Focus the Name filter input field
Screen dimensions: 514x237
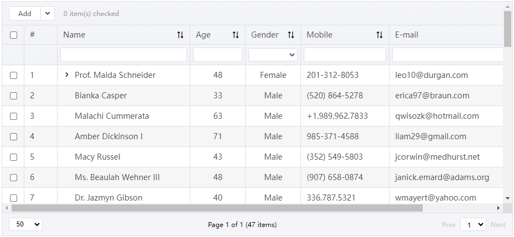click(x=123, y=55)
